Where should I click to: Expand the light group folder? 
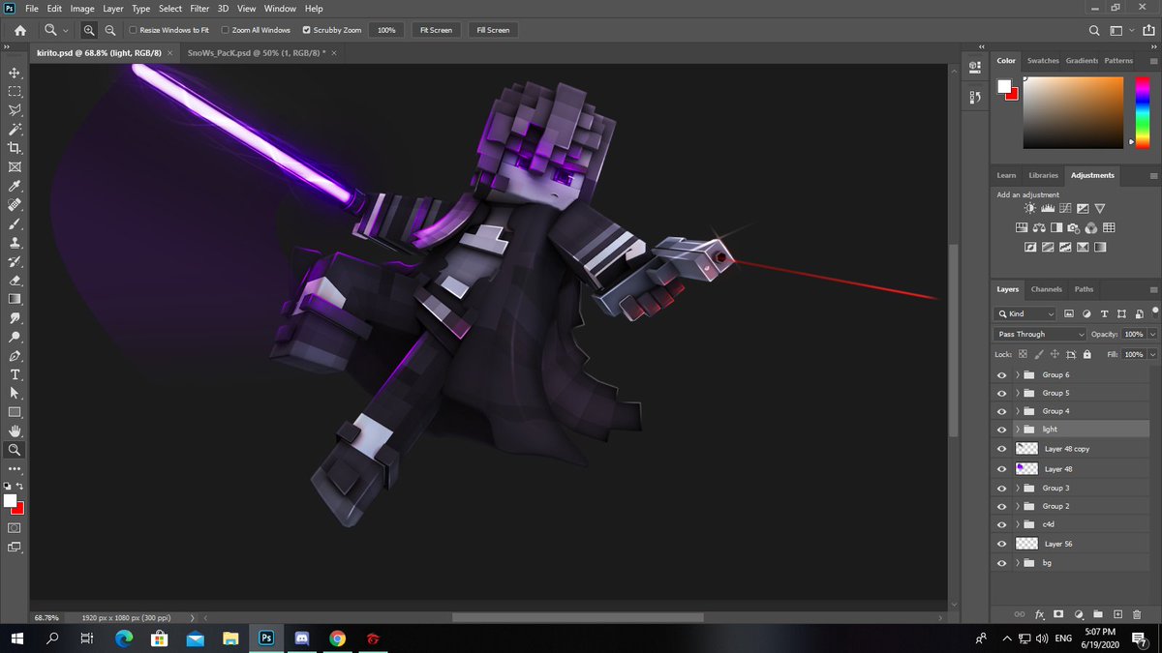(x=1017, y=430)
